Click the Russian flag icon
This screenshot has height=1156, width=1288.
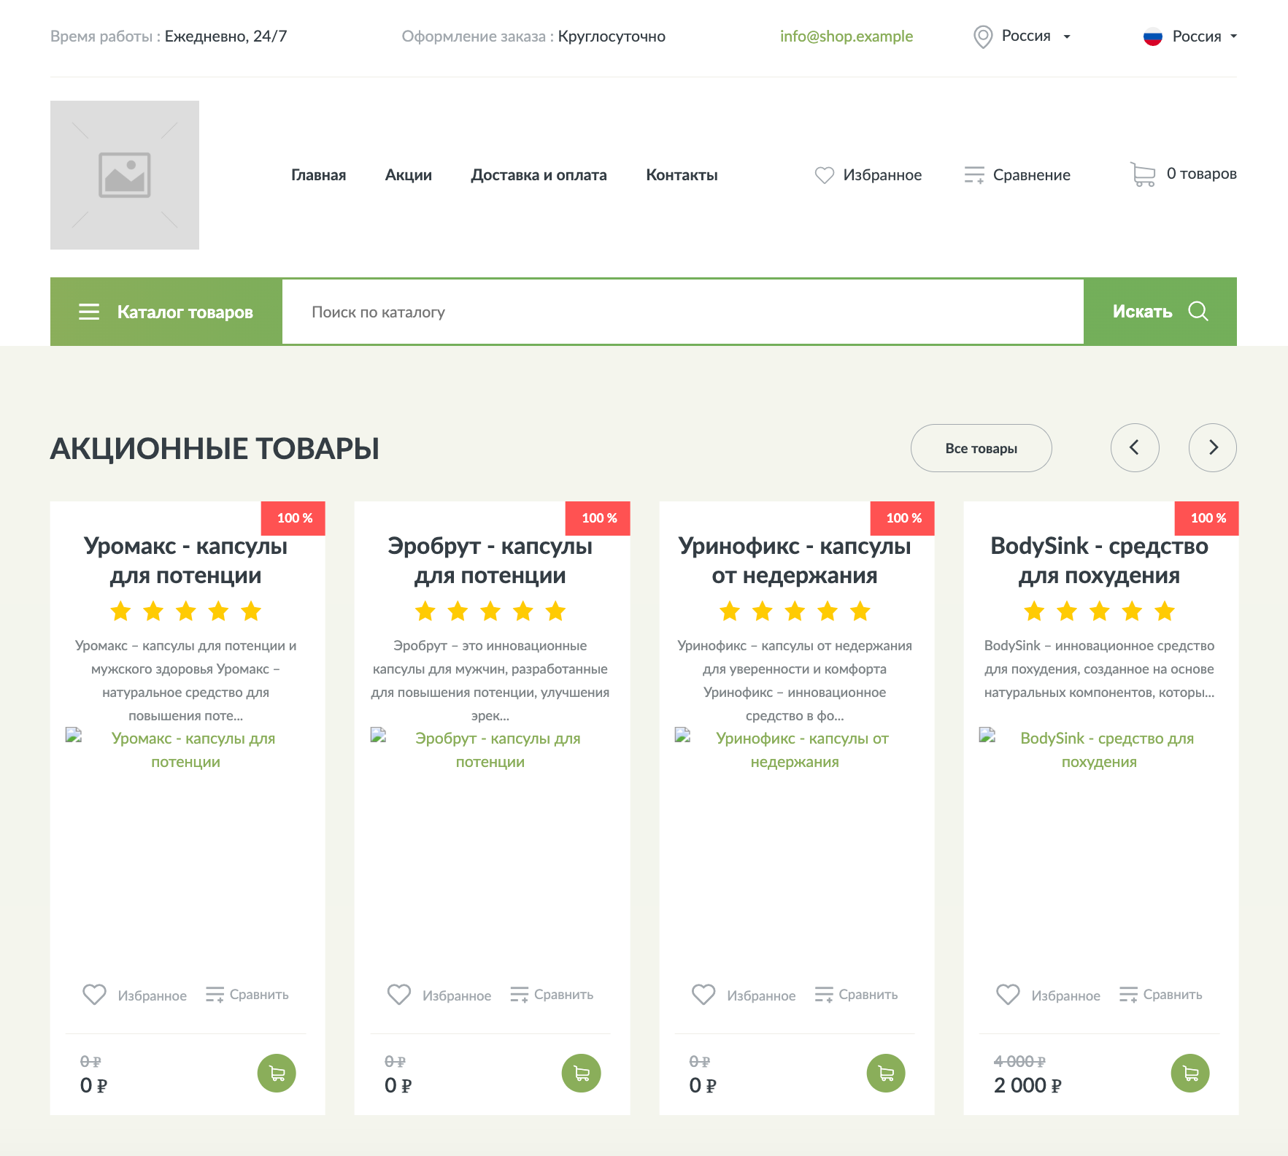pyautogui.click(x=1152, y=36)
